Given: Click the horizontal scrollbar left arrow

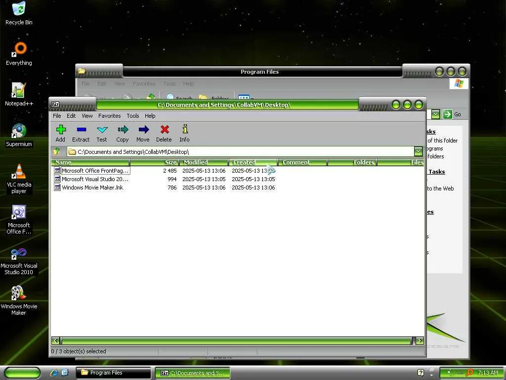Looking at the screenshot, I should [55, 340].
